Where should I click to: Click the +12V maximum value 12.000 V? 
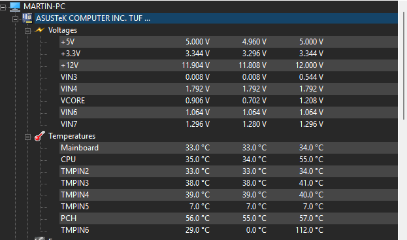coord(310,65)
